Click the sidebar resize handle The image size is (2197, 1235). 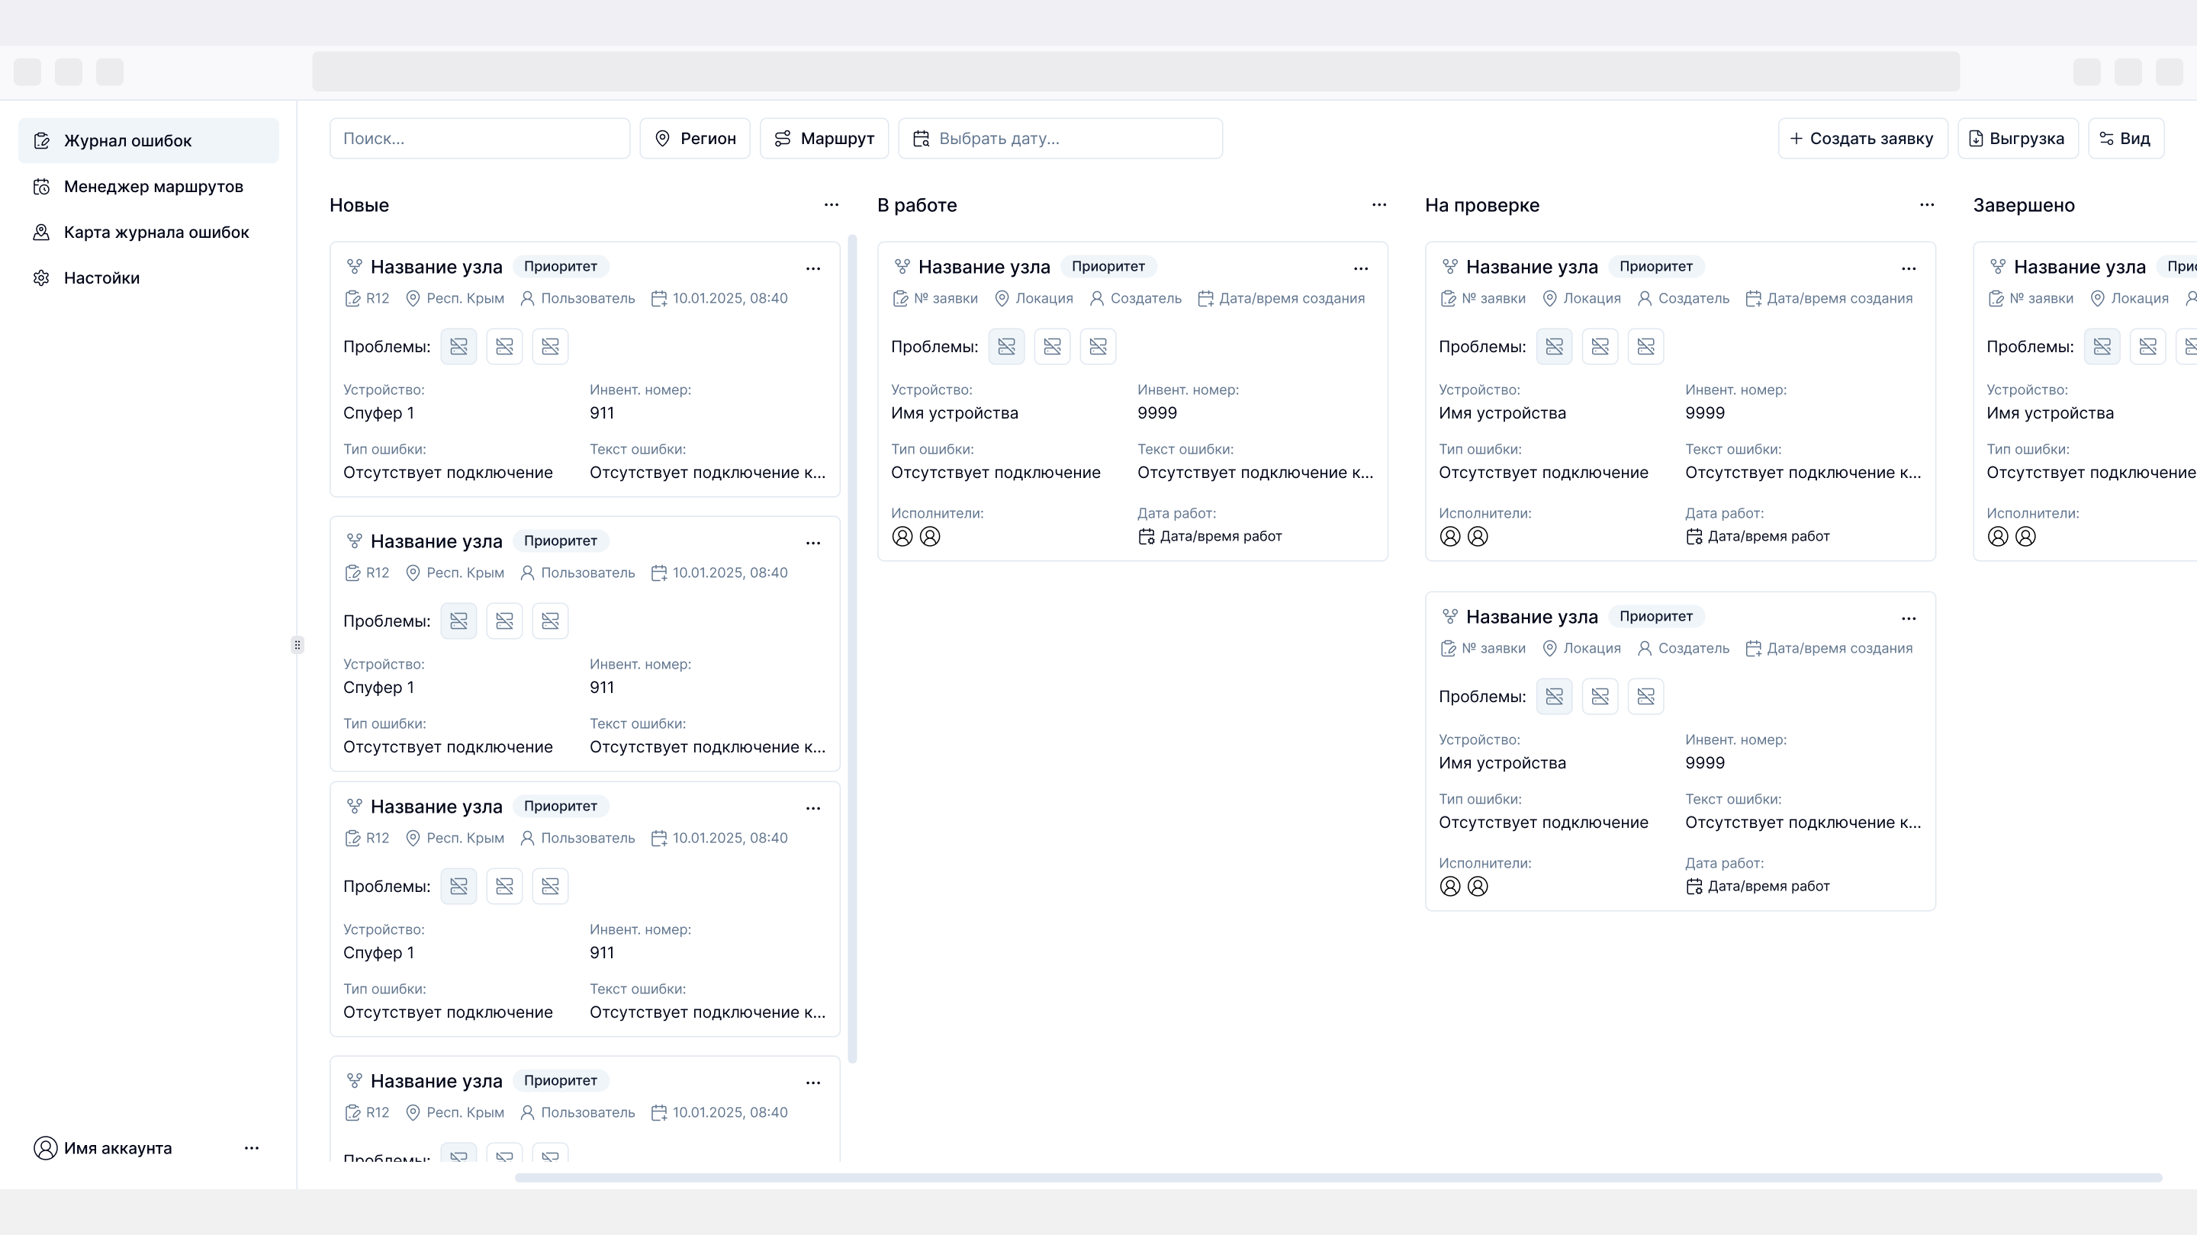click(x=297, y=645)
